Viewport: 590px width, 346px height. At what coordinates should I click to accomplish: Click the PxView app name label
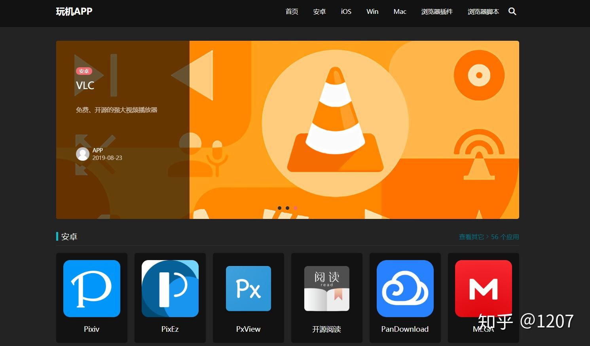[249, 329]
